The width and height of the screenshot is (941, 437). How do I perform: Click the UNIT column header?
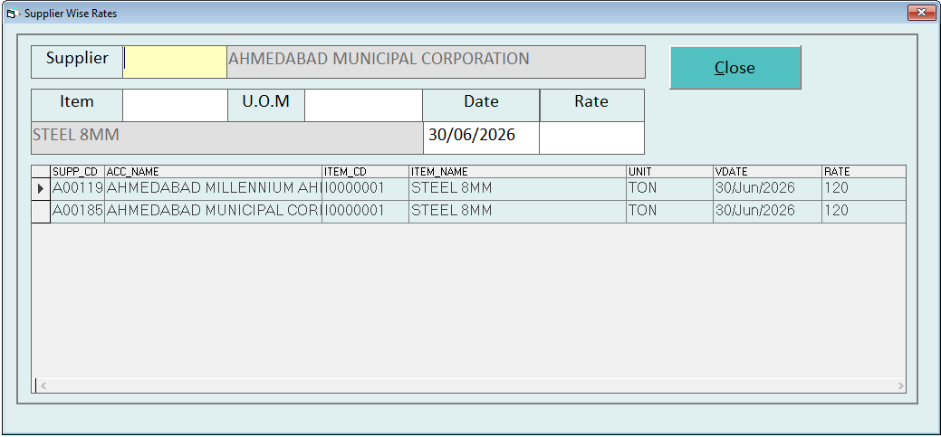click(x=669, y=171)
